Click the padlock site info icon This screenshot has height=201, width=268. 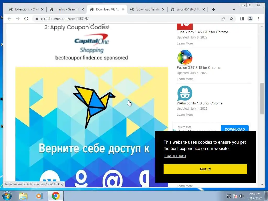click(36, 19)
